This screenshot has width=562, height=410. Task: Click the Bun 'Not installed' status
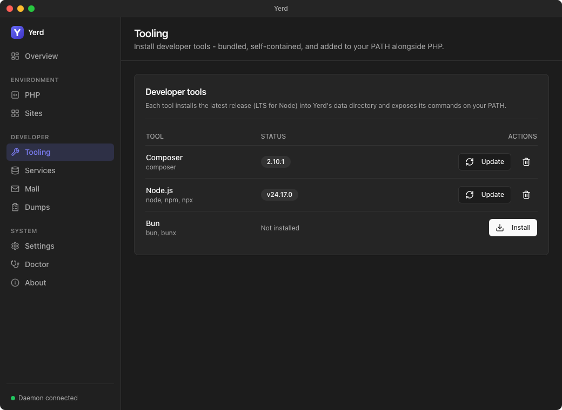pyautogui.click(x=280, y=228)
